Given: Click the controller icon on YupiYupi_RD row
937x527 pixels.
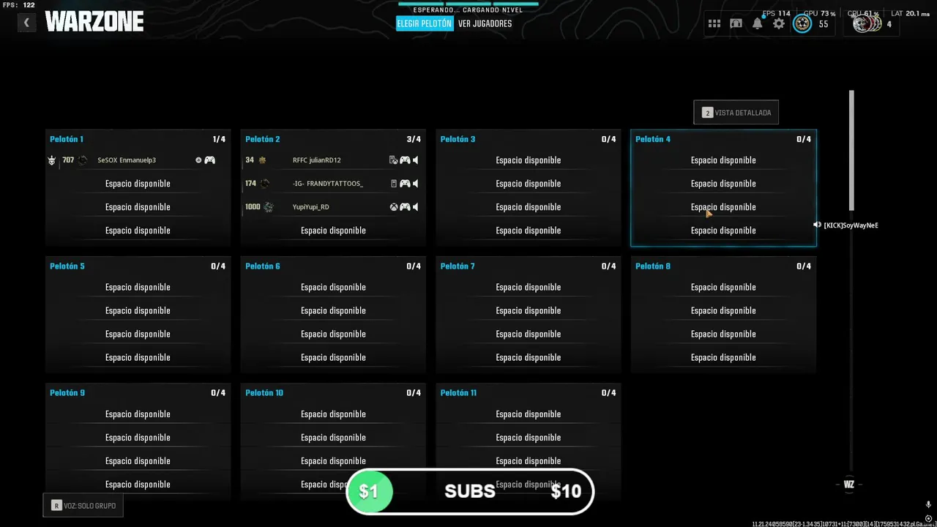Looking at the screenshot, I should tap(405, 207).
